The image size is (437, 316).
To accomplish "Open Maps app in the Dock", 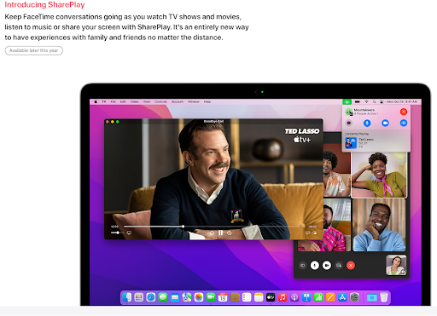I will pos(187,297).
